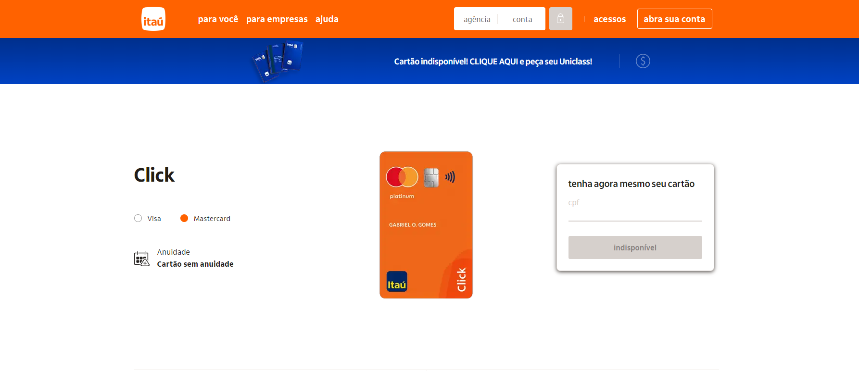This screenshot has height=371, width=859.
Task: Select the Mastercard radio option
Action: coord(184,218)
